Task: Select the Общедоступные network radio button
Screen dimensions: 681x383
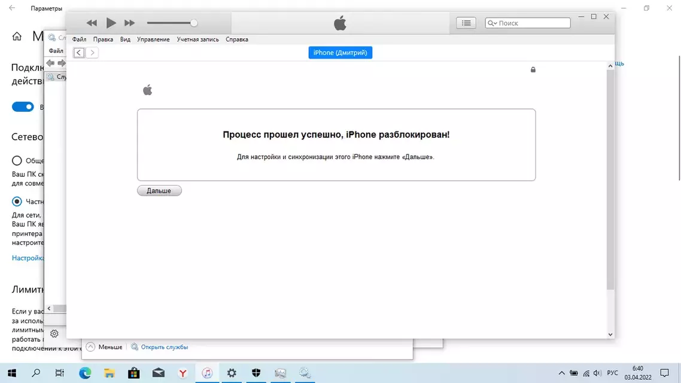Action: [x=17, y=160]
